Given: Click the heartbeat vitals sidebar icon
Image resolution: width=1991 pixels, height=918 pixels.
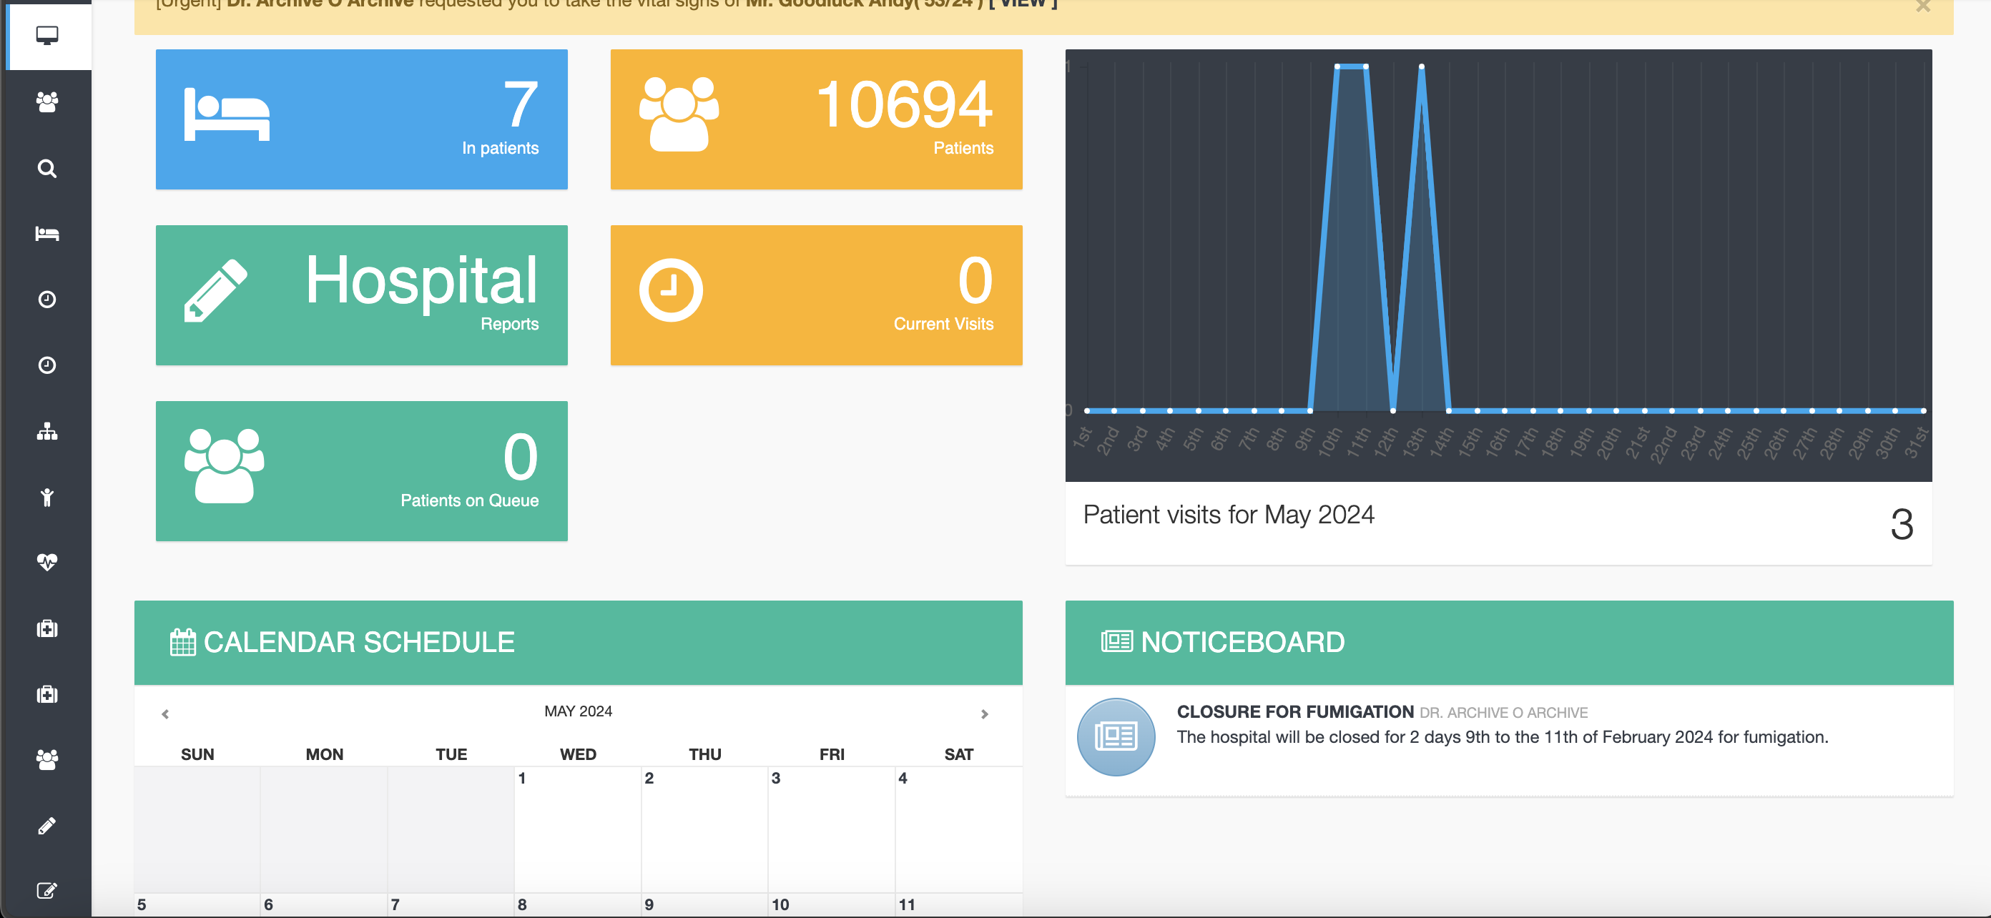Looking at the screenshot, I should click(x=47, y=562).
